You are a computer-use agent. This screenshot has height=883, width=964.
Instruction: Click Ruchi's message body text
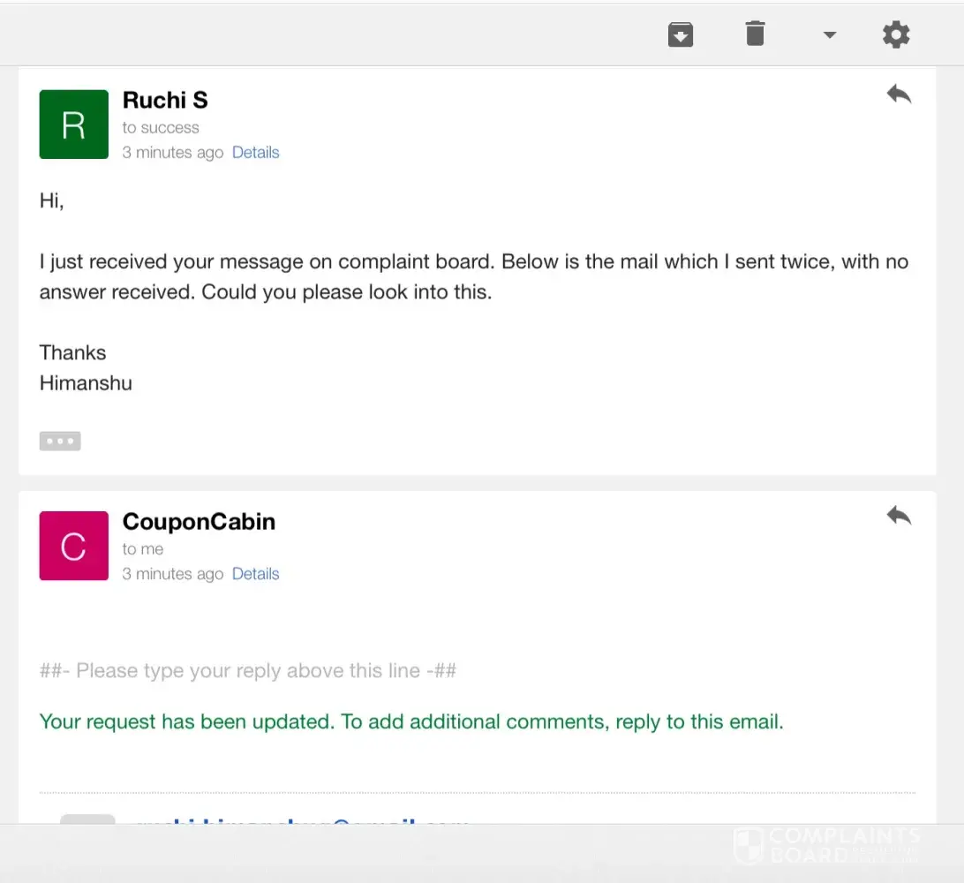tap(473, 276)
